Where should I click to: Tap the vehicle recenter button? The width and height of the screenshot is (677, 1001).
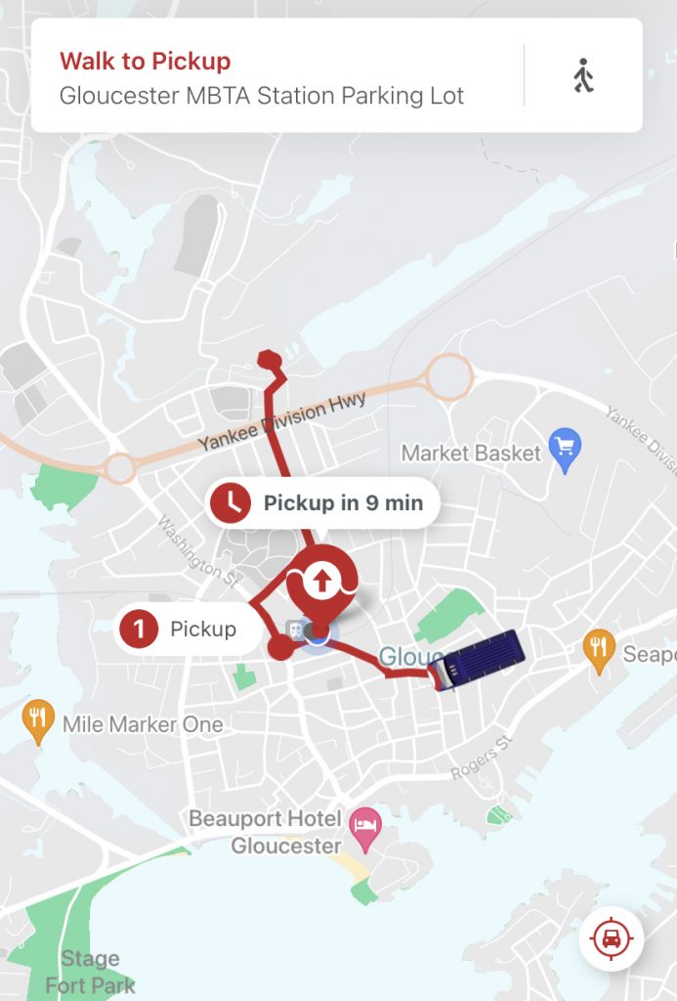[612, 938]
